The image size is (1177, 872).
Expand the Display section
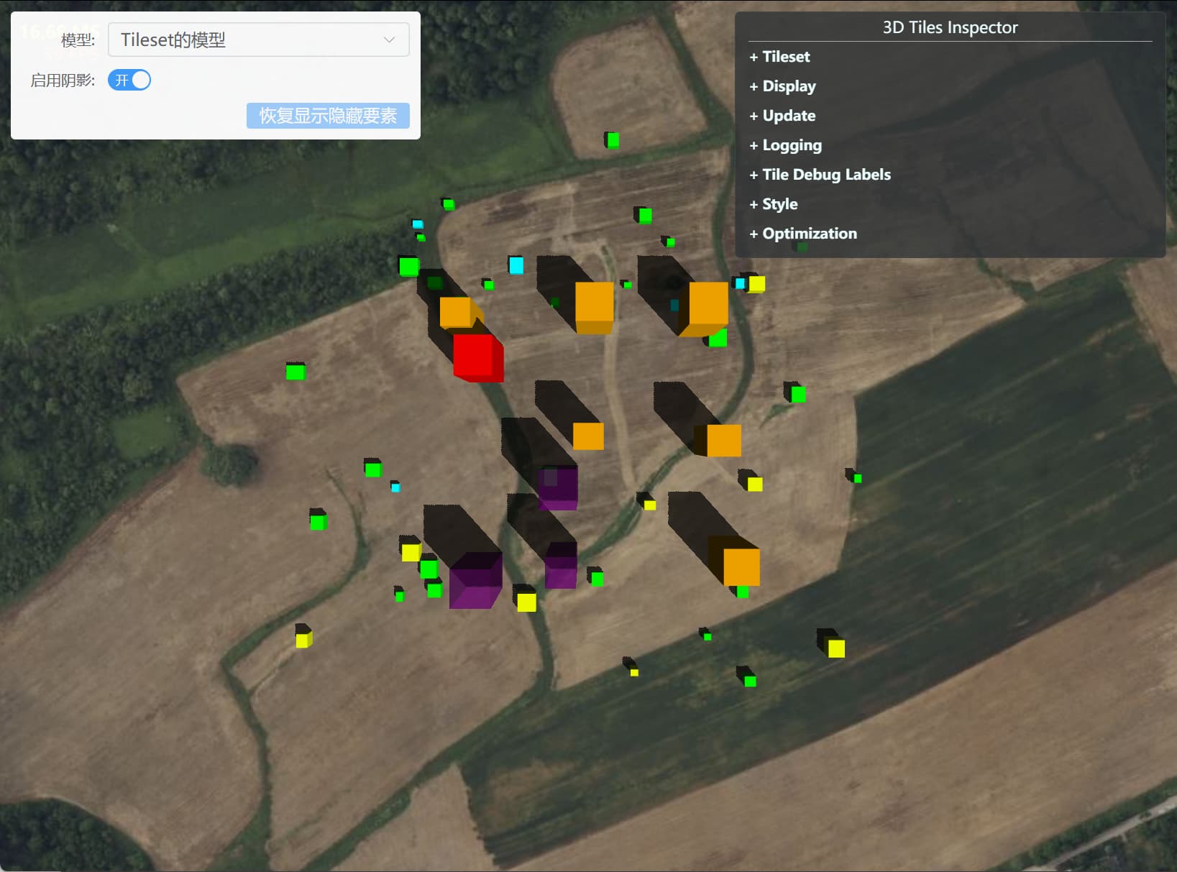[782, 86]
